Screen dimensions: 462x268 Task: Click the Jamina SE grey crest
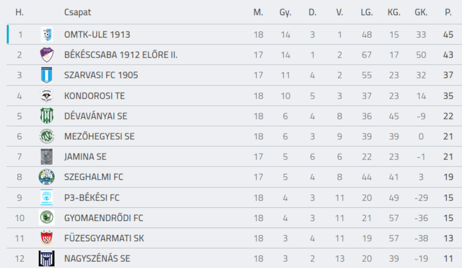pos(47,157)
